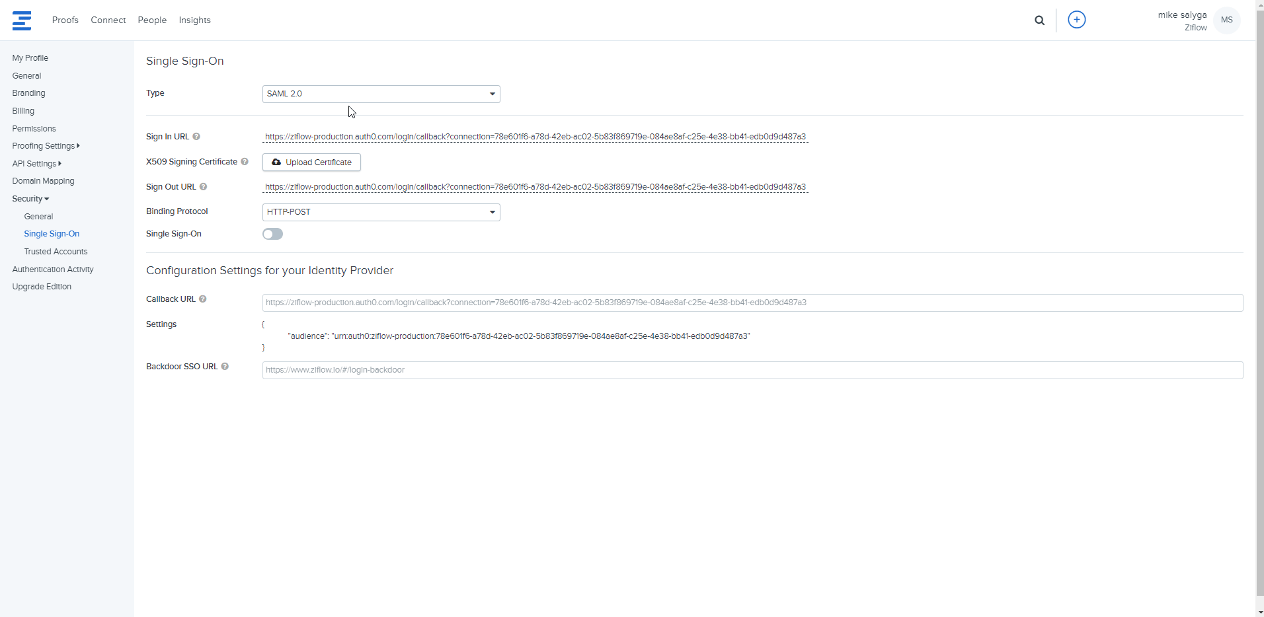Click help icon beside Sign Out URL
The width and height of the screenshot is (1264, 617).
(204, 187)
